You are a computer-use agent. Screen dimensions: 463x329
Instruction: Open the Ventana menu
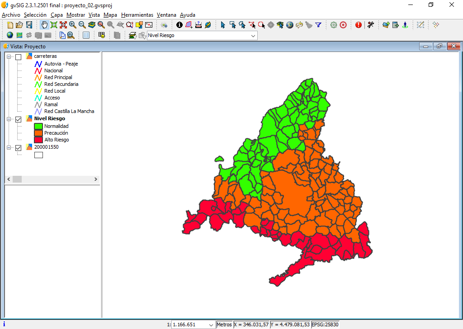[166, 15]
